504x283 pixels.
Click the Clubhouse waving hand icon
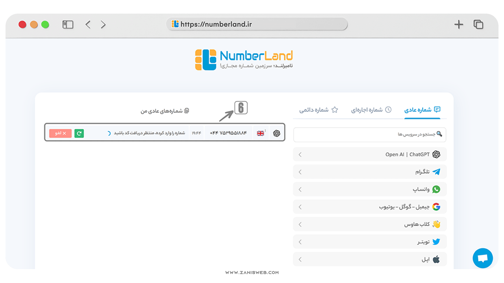(x=436, y=224)
